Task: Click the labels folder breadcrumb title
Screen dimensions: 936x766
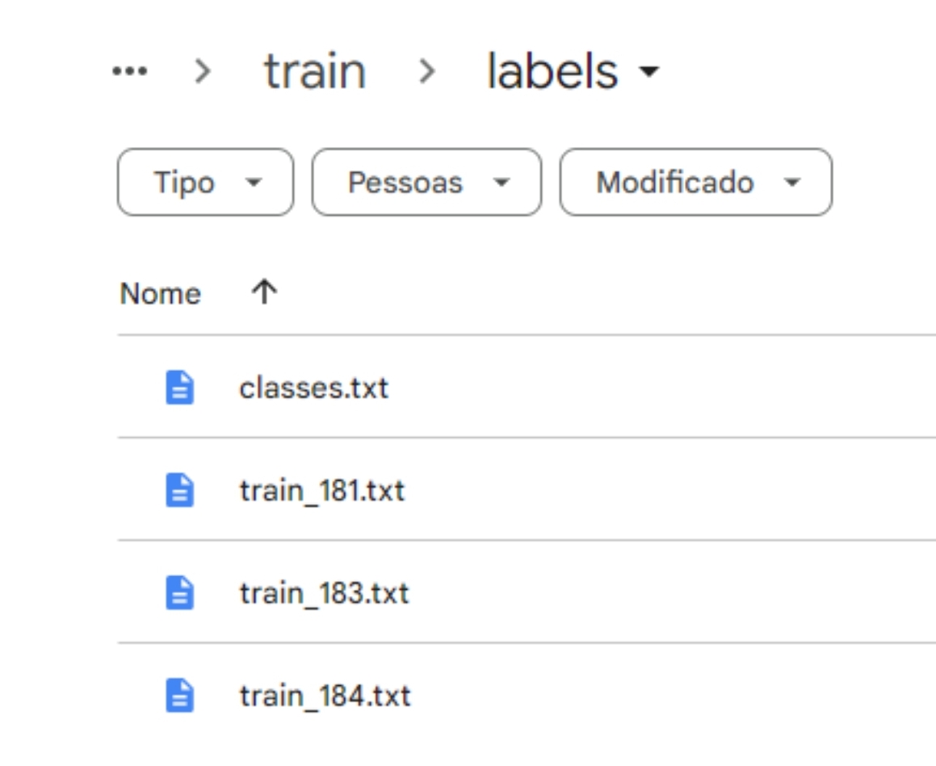Action: pos(552,70)
